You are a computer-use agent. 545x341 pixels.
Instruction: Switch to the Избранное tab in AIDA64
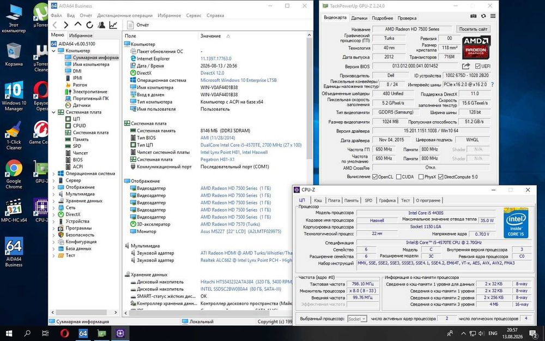tap(81, 35)
